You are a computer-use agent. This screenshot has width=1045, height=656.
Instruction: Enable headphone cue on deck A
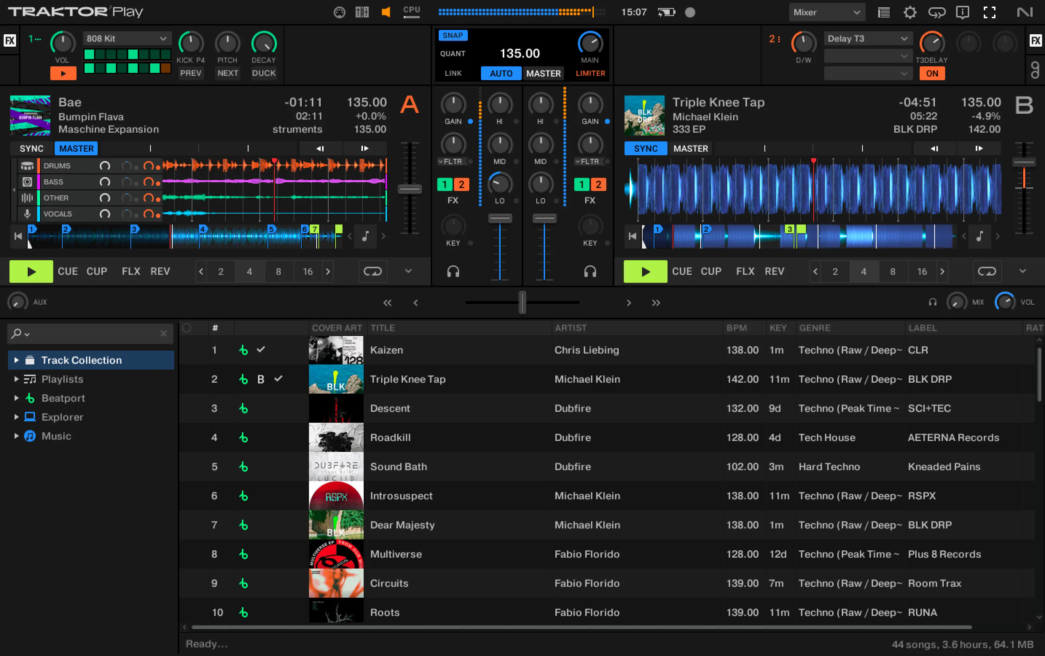point(453,271)
